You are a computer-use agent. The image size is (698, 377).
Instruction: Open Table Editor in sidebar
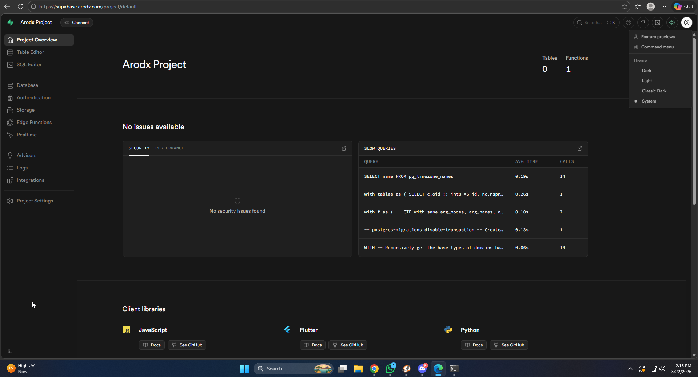[30, 52]
